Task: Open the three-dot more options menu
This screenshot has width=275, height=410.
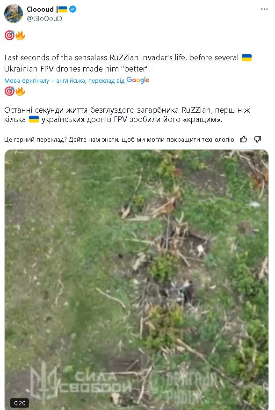Action: (264, 9)
